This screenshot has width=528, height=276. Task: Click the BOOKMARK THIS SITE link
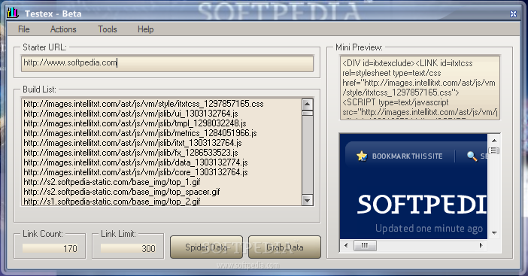407,156
